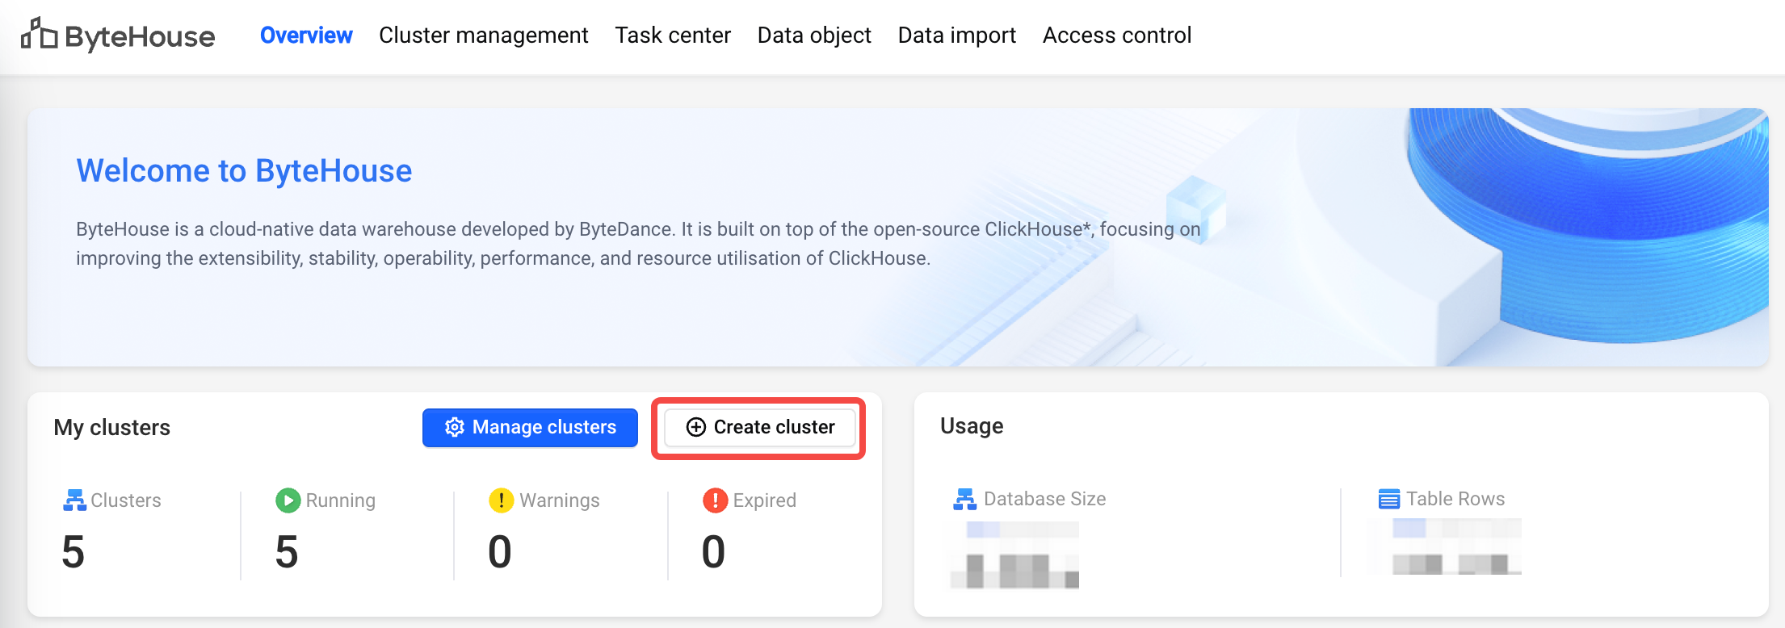The height and width of the screenshot is (628, 1785).
Task: Click the red Expired alert icon
Action: click(x=715, y=500)
